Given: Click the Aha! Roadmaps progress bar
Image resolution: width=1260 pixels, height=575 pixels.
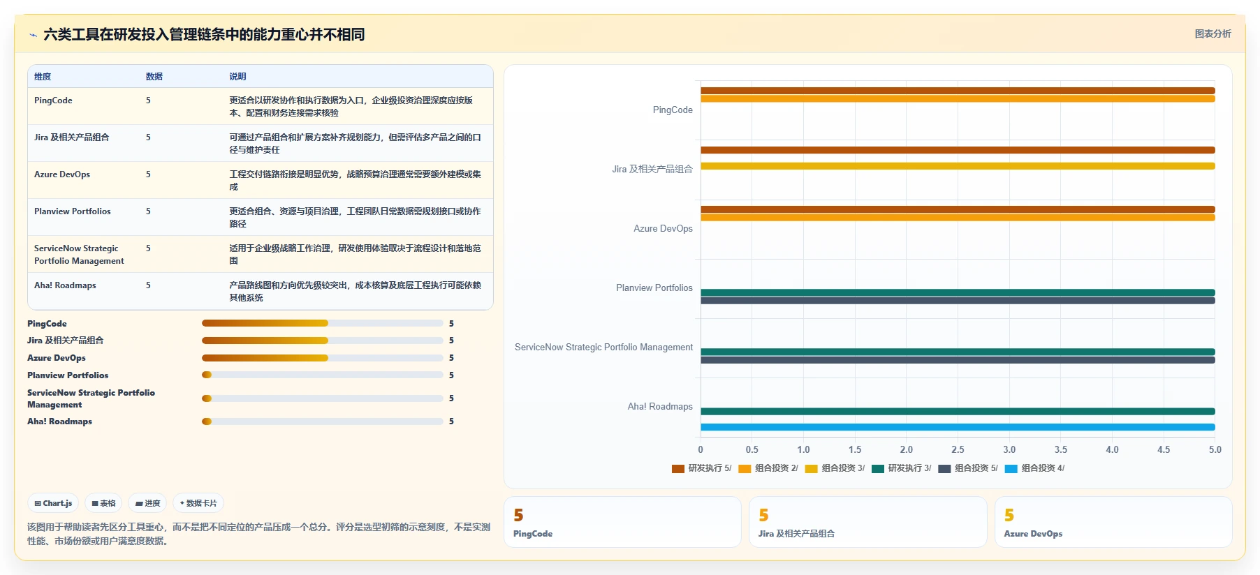Looking at the screenshot, I should pos(323,421).
